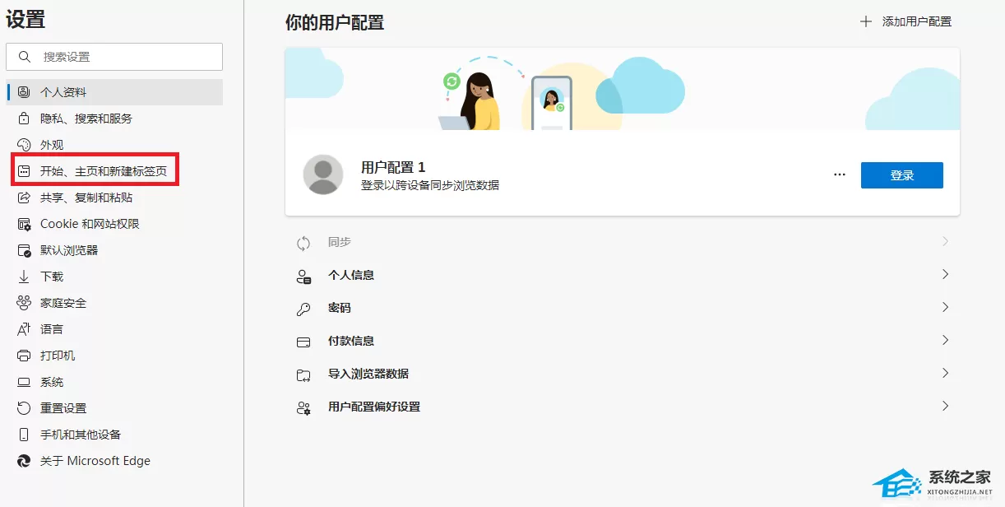Open the three-dot menu beside 登录
1005x507 pixels.
[840, 175]
